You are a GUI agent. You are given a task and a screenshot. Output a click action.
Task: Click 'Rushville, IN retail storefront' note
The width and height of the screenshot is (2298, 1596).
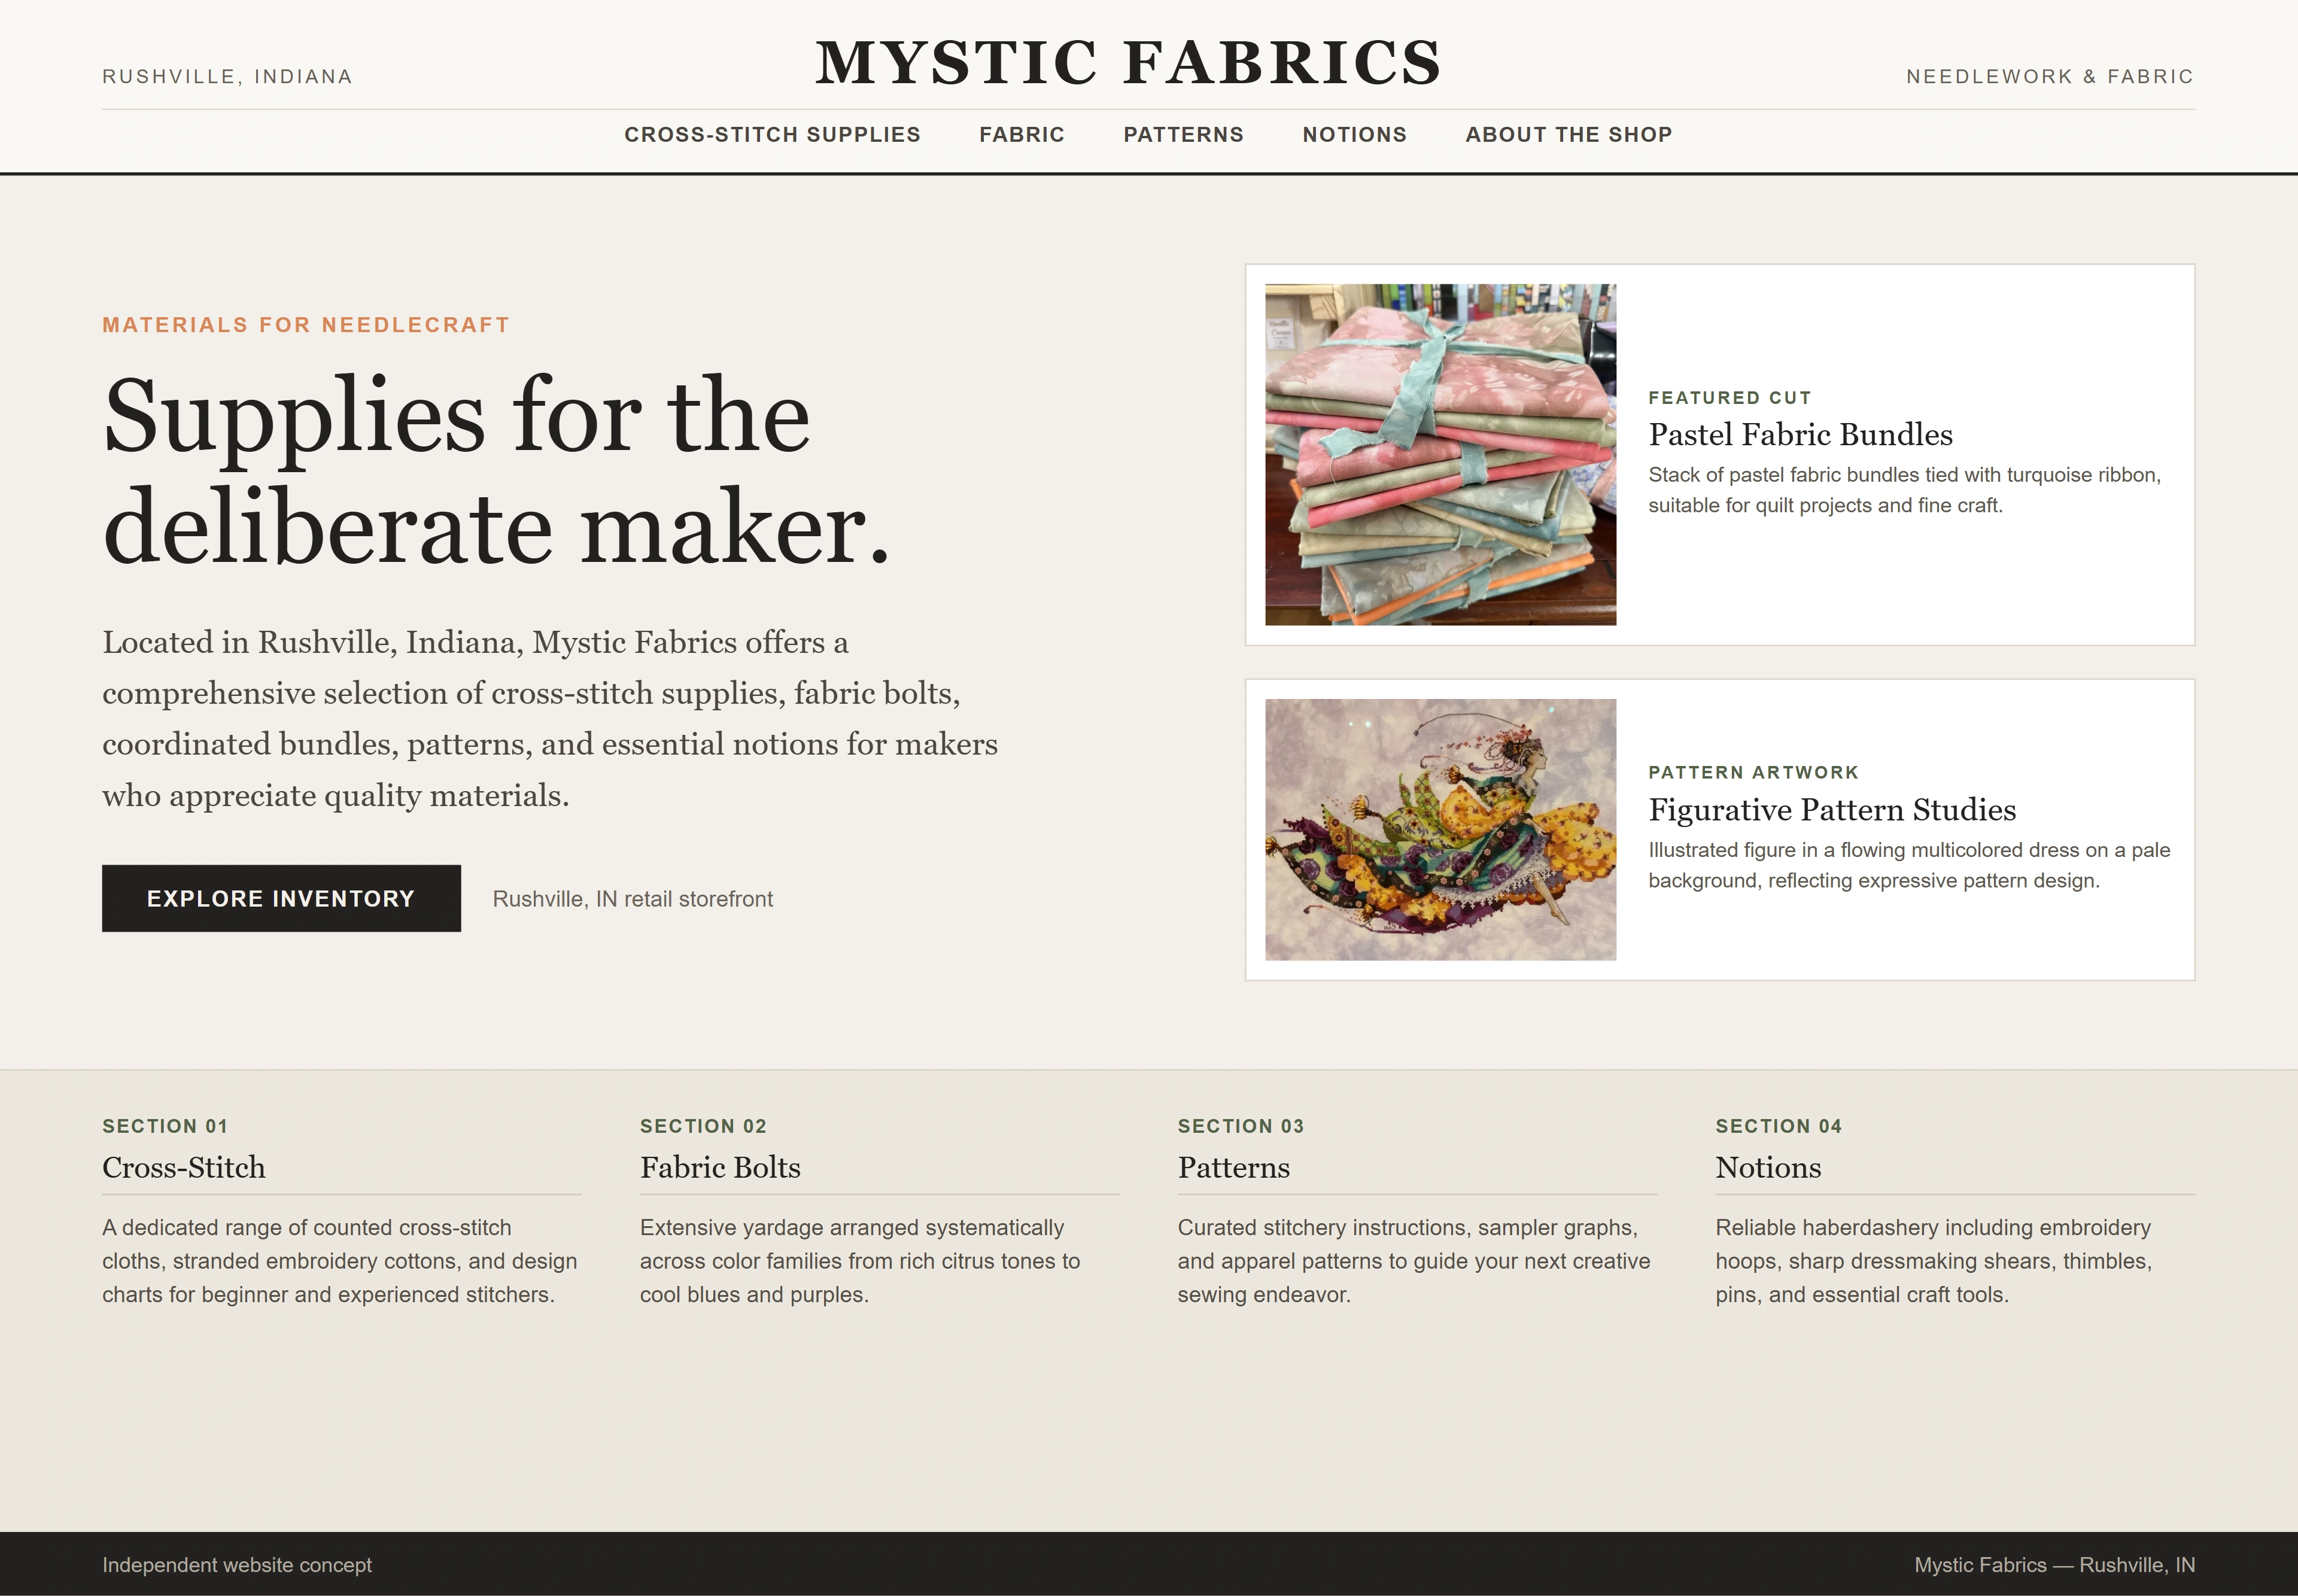click(632, 899)
